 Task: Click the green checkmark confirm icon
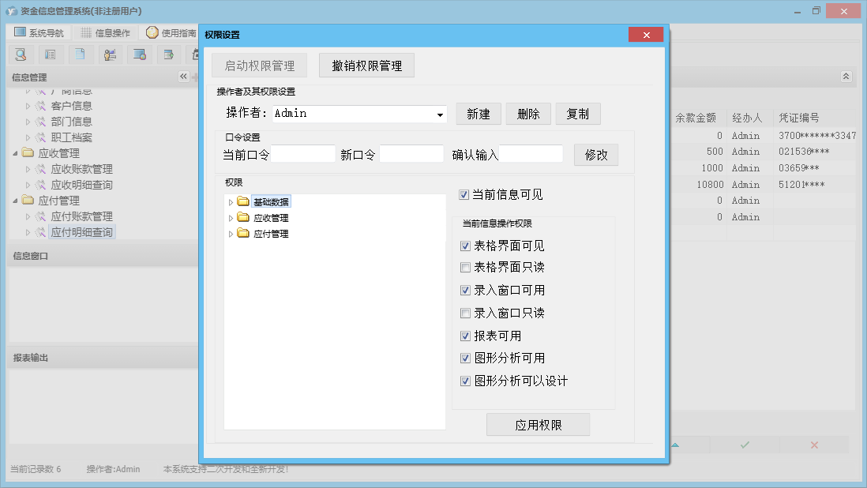pyautogui.click(x=745, y=445)
